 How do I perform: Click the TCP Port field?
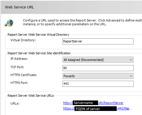[x=98, y=68]
